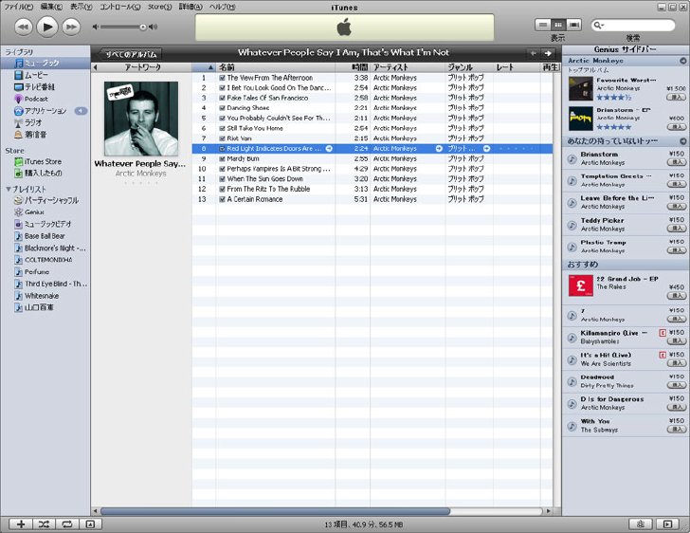Click store arrow next to Red Light title
690x533 pixels.
pyautogui.click(x=329, y=149)
